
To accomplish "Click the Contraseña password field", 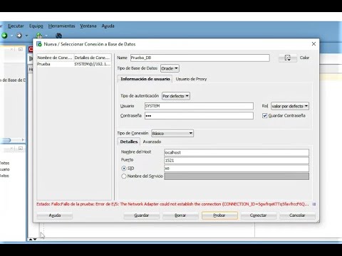I will click(199, 116).
